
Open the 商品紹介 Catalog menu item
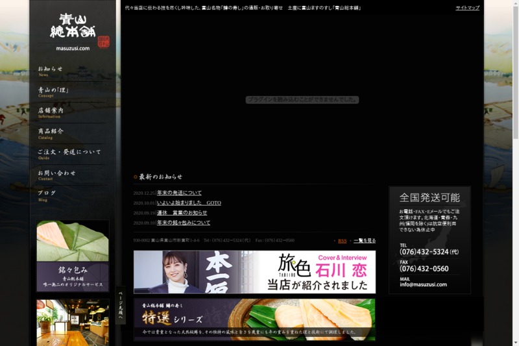point(51,133)
